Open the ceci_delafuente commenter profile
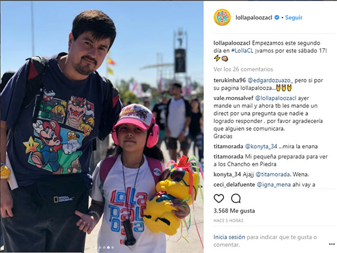Screen dimensions: 337x253 (234, 184)
